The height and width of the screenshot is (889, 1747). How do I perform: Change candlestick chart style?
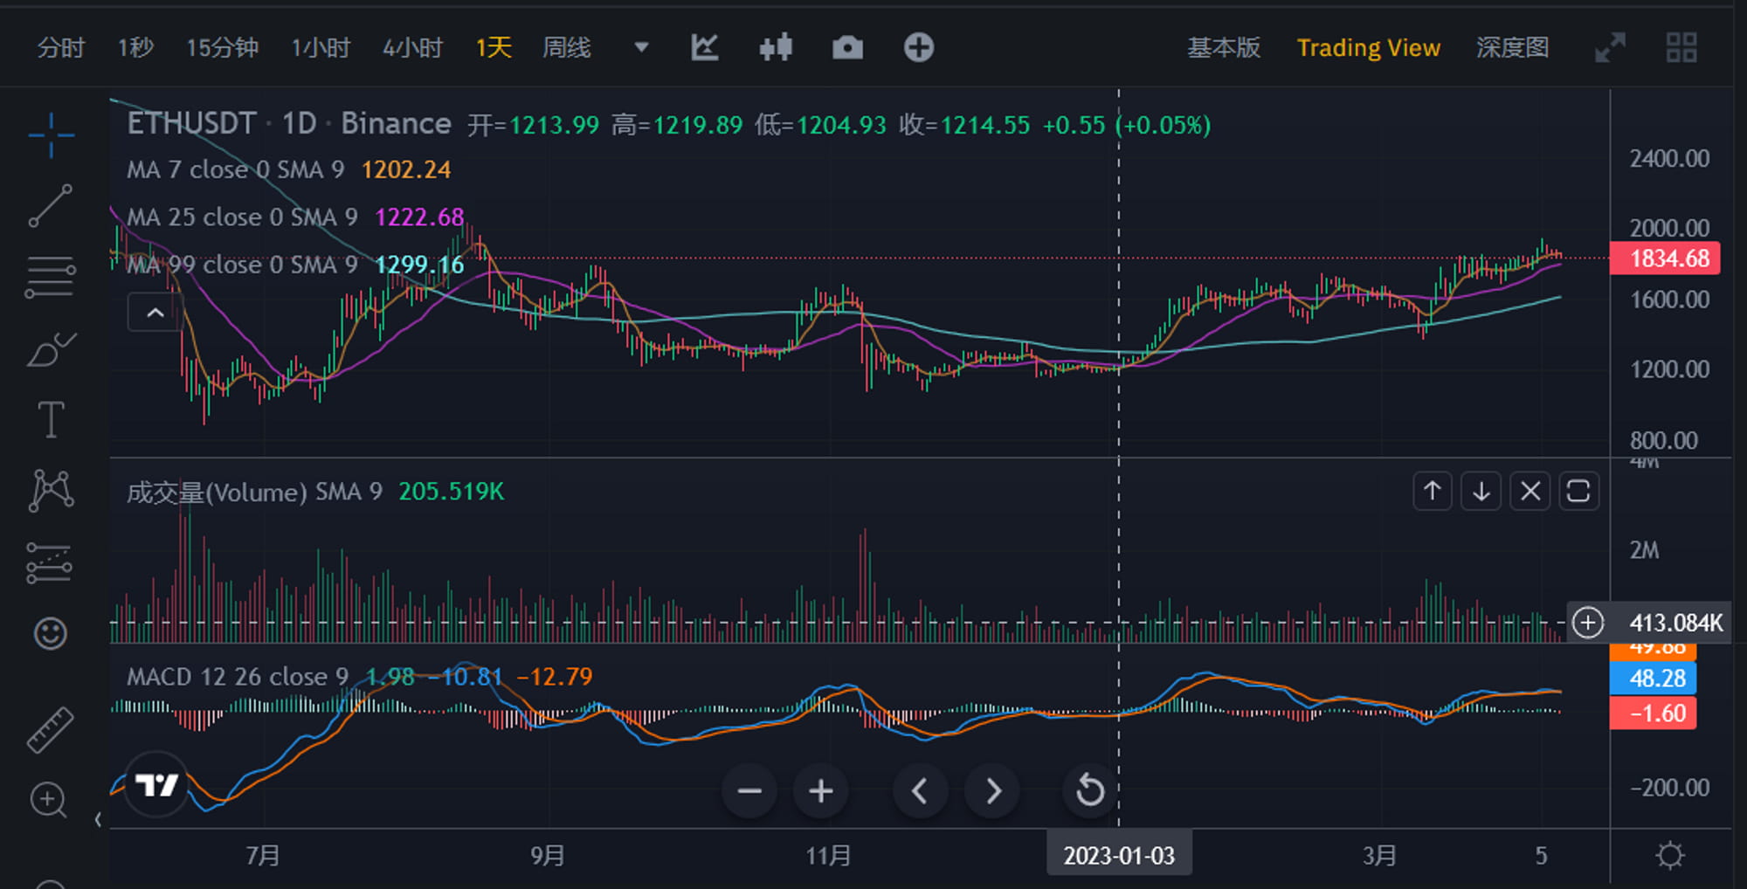point(776,47)
